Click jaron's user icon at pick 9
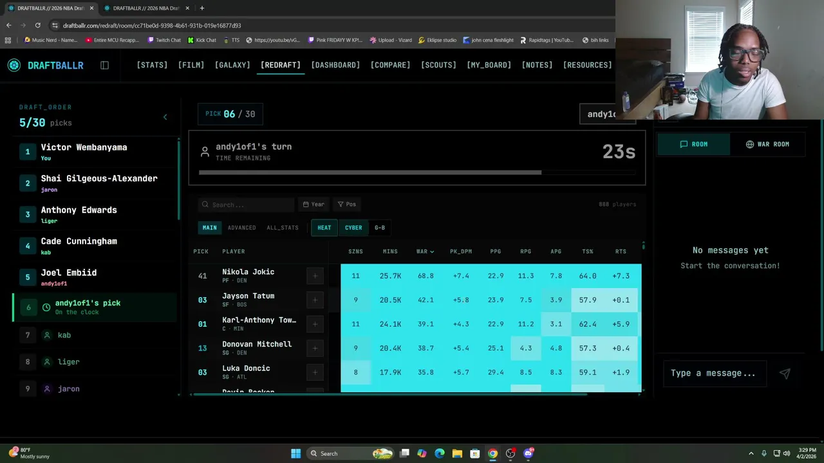 [x=46, y=389]
